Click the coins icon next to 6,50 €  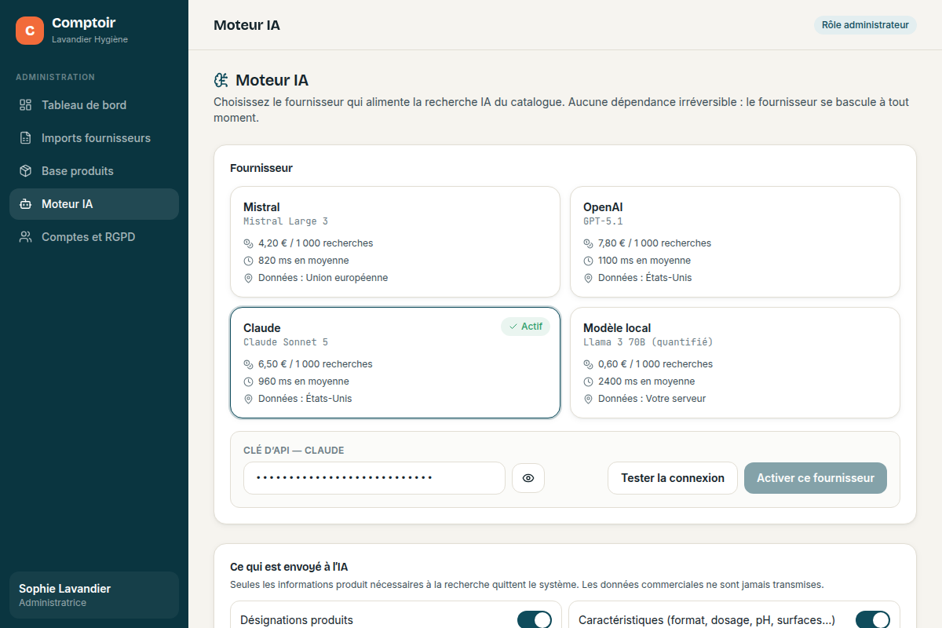tap(249, 364)
